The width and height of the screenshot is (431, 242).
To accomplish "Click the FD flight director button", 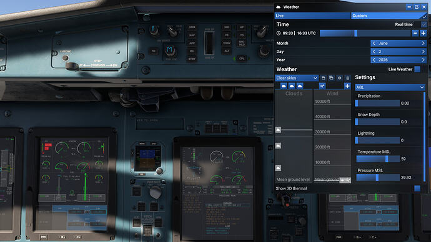I will coord(154,51).
